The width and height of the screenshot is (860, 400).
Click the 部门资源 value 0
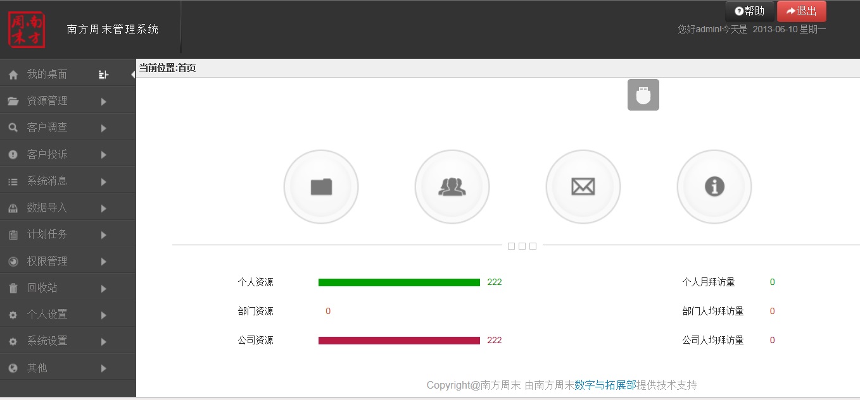point(328,312)
